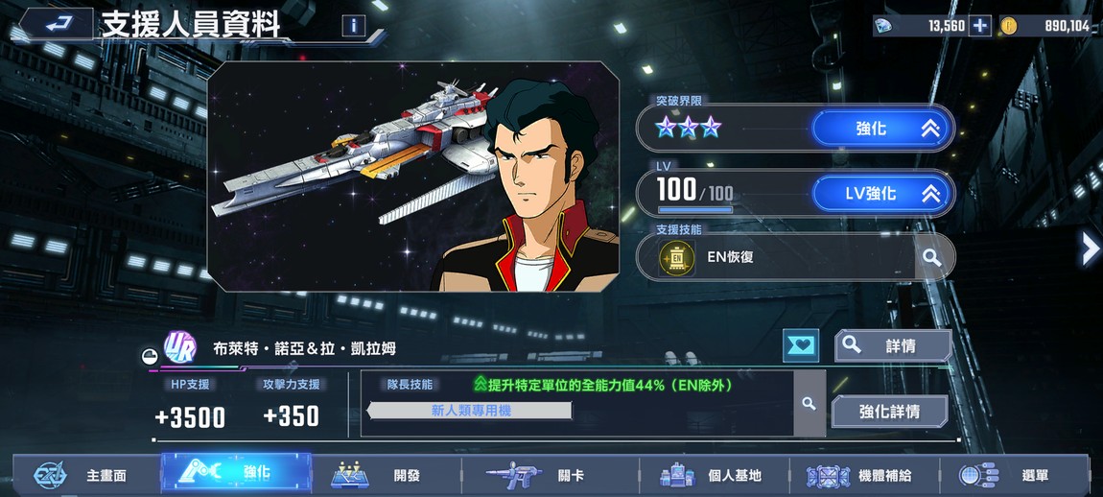
Task: Expand limit break 強化 option
Action: coord(882,129)
